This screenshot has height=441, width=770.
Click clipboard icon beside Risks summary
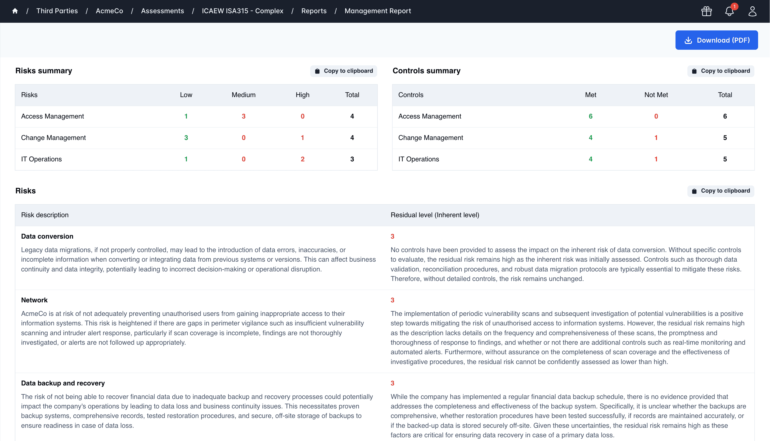[x=317, y=71]
